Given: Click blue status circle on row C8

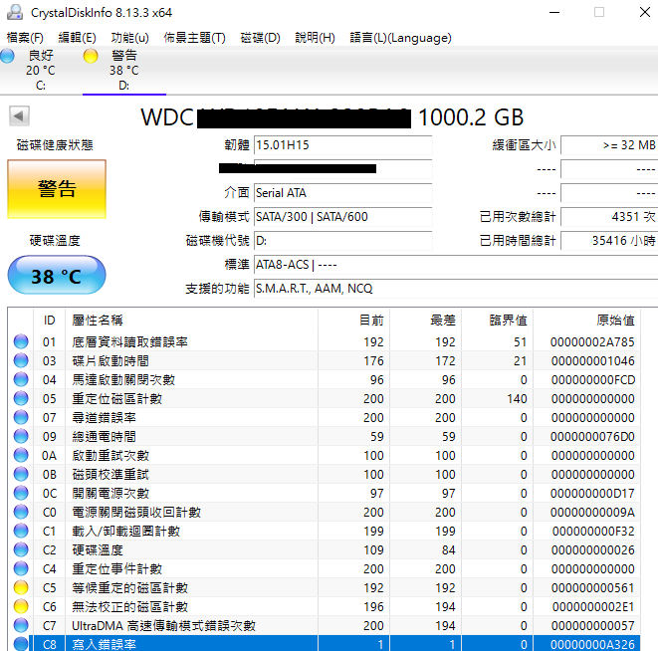Looking at the screenshot, I should tap(21, 643).
